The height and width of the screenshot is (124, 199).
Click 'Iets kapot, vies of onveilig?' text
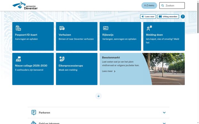pos(159,39)
